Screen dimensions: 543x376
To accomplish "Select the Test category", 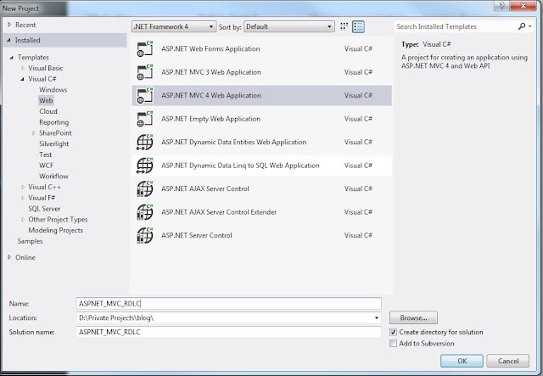I will point(45,154).
